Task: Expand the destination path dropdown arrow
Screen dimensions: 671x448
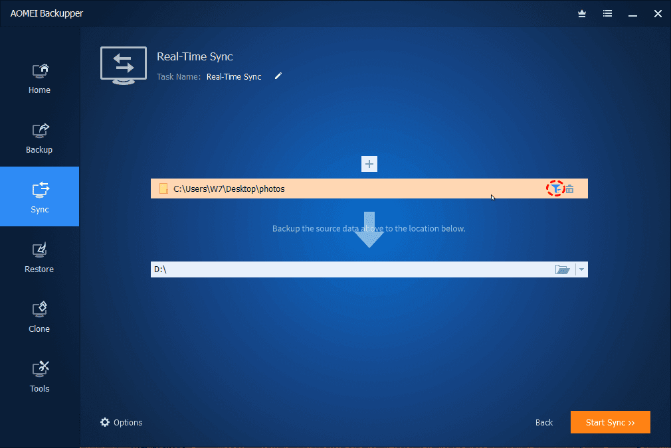Action: click(581, 269)
